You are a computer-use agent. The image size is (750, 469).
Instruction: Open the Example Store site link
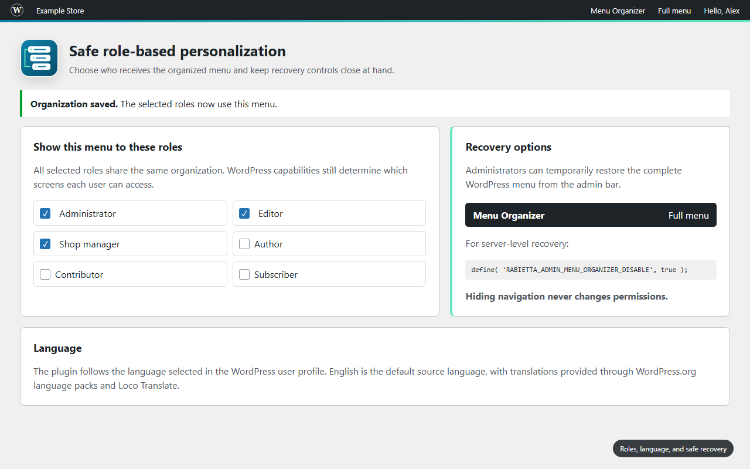pyautogui.click(x=60, y=11)
